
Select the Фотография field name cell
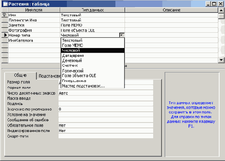34,30
